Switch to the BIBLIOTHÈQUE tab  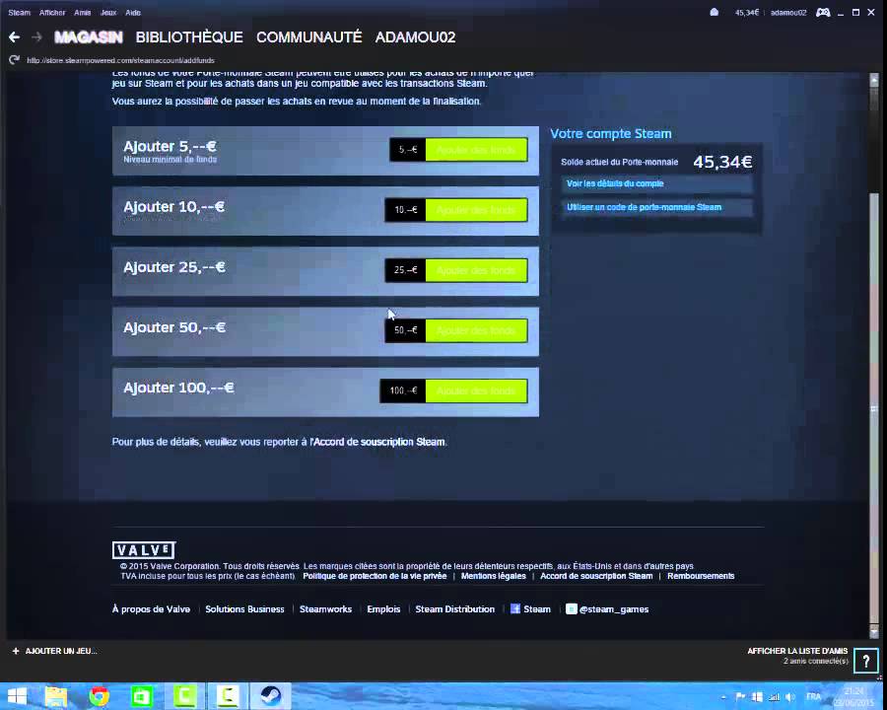pyautogui.click(x=189, y=37)
